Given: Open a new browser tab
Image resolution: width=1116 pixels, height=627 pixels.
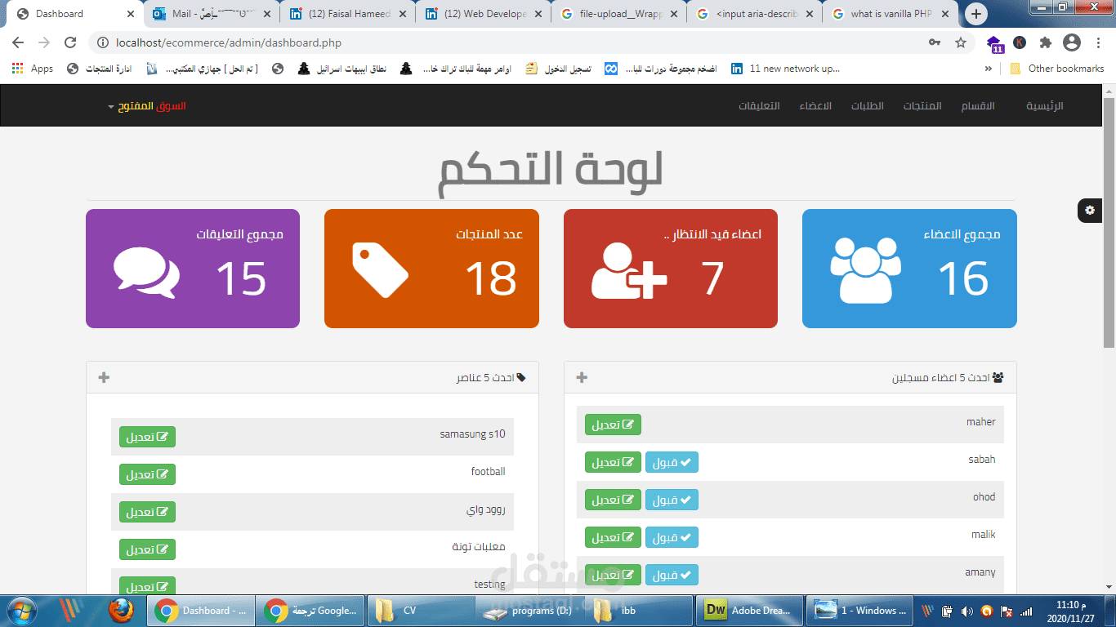Looking at the screenshot, I should point(976,14).
